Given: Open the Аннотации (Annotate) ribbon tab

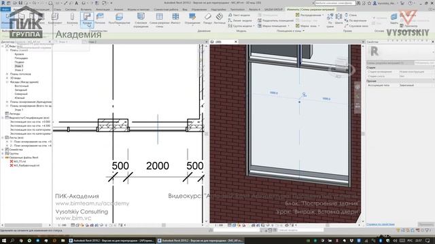Looking at the screenshot, I should [103, 9].
